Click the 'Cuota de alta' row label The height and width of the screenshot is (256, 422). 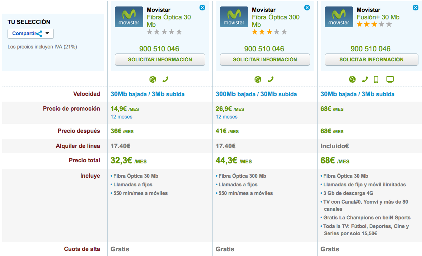coord(82,249)
